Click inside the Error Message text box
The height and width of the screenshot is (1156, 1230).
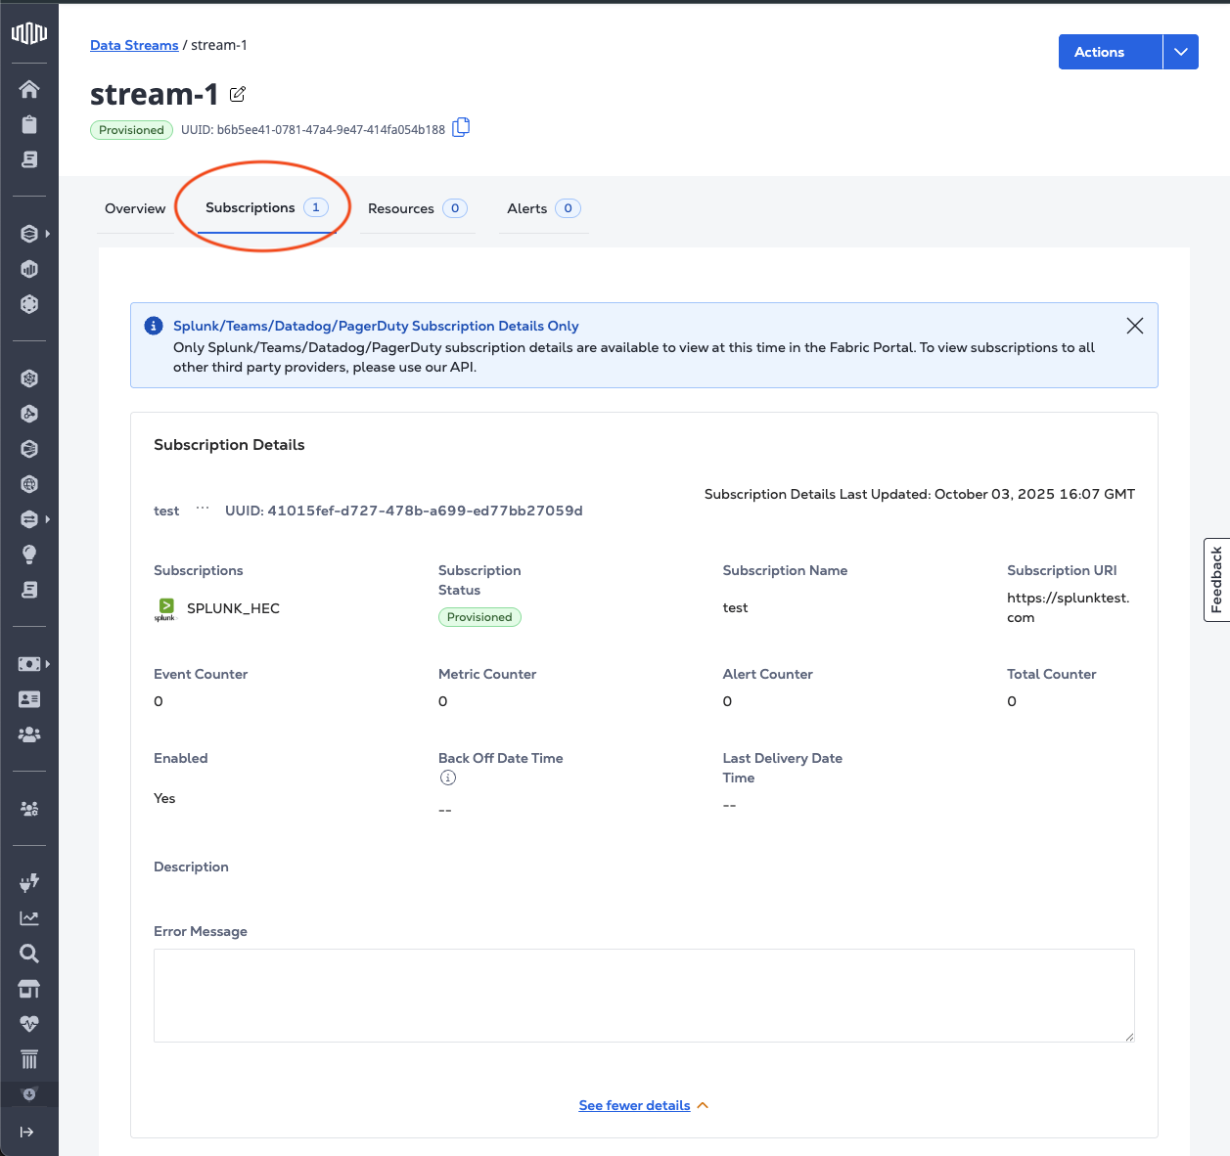[643, 995]
